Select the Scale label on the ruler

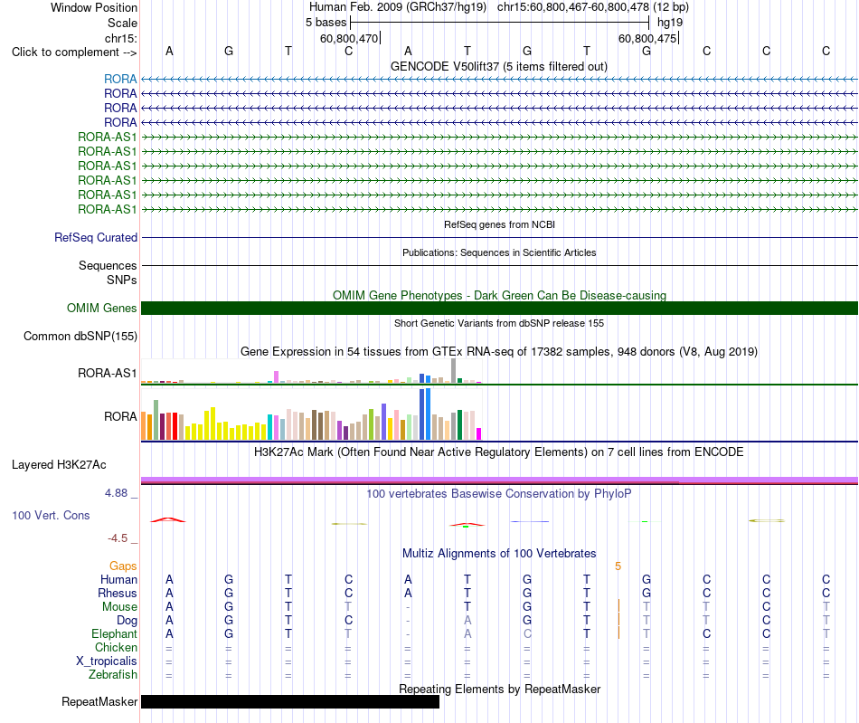[122, 23]
